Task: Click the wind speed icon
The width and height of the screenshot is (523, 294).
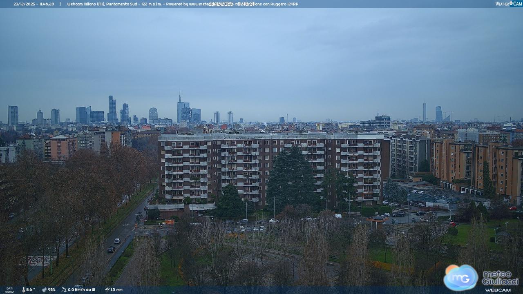Action: 64,290
